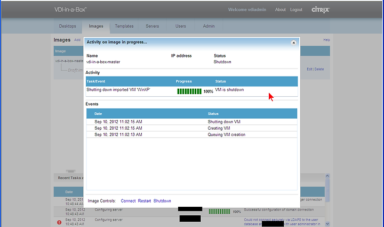Viewport: 384px width, 227px height.
Task: Select the 'Shutting down VM' event row
Action: click(x=192, y=122)
